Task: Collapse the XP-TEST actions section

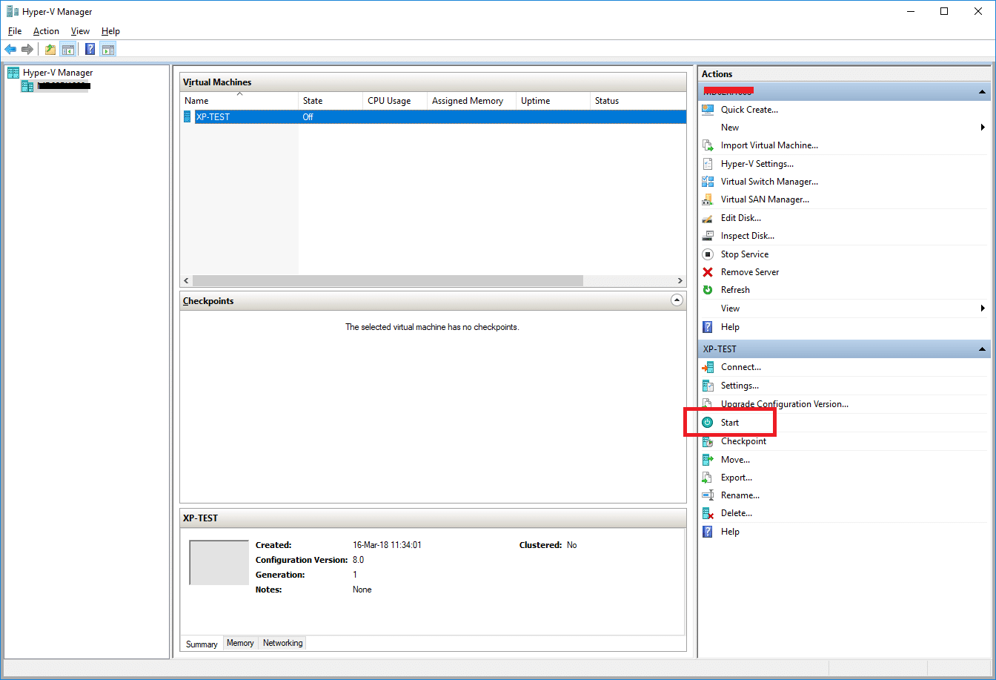Action: click(x=983, y=349)
